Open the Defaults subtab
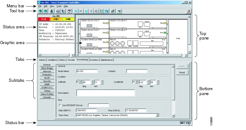Image resolution: width=246 pixels, height=130 pixels. 47,97
